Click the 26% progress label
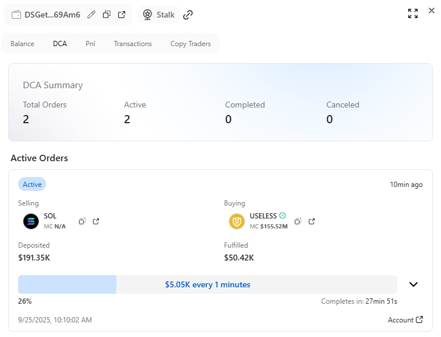The height and width of the screenshot is (337, 441). 25,301
